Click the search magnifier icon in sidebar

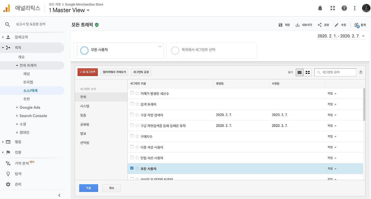(x=8, y=24)
